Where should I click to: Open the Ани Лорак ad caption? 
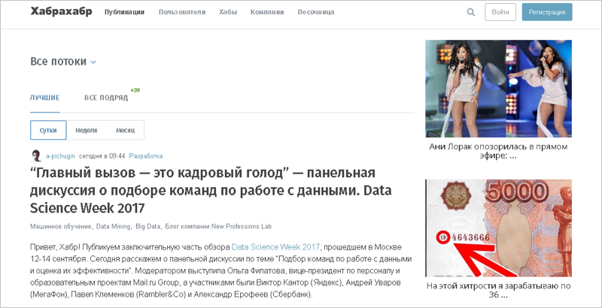(498, 151)
